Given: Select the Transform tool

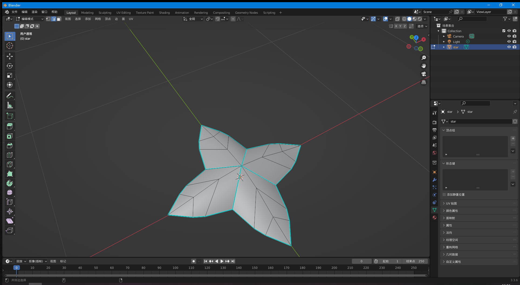Looking at the screenshot, I should click(x=10, y=85).
